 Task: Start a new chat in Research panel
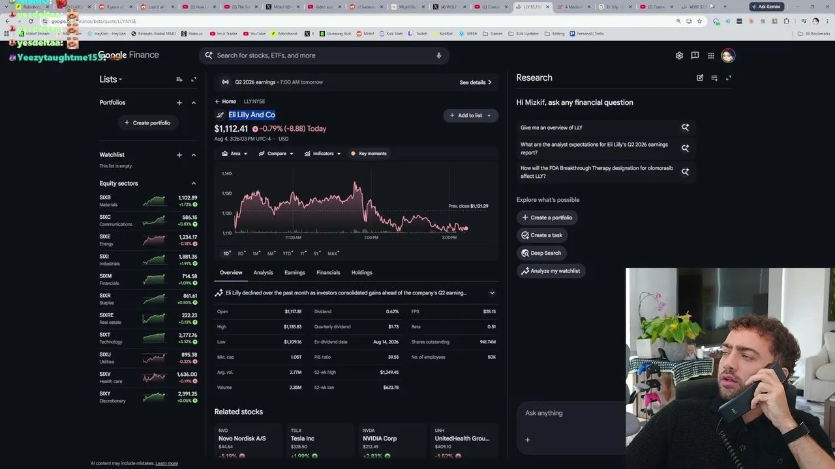click(700, 78)
